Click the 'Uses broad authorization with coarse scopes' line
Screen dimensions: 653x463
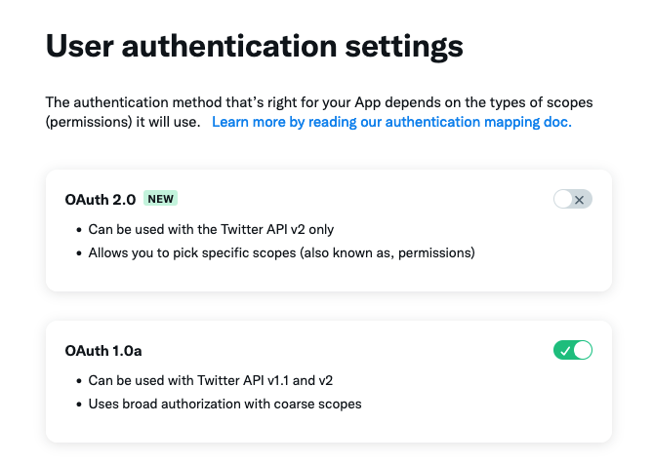[224, 404]
